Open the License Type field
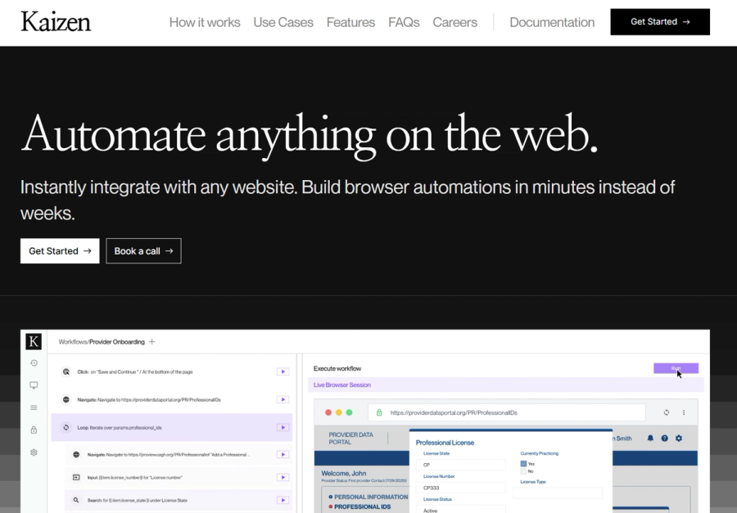Viewport: 737px width, 513px height. pos(558,493)
